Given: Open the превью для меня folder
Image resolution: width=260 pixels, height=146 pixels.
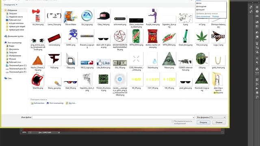Looking at the screenshot, I should coord(16,30).
